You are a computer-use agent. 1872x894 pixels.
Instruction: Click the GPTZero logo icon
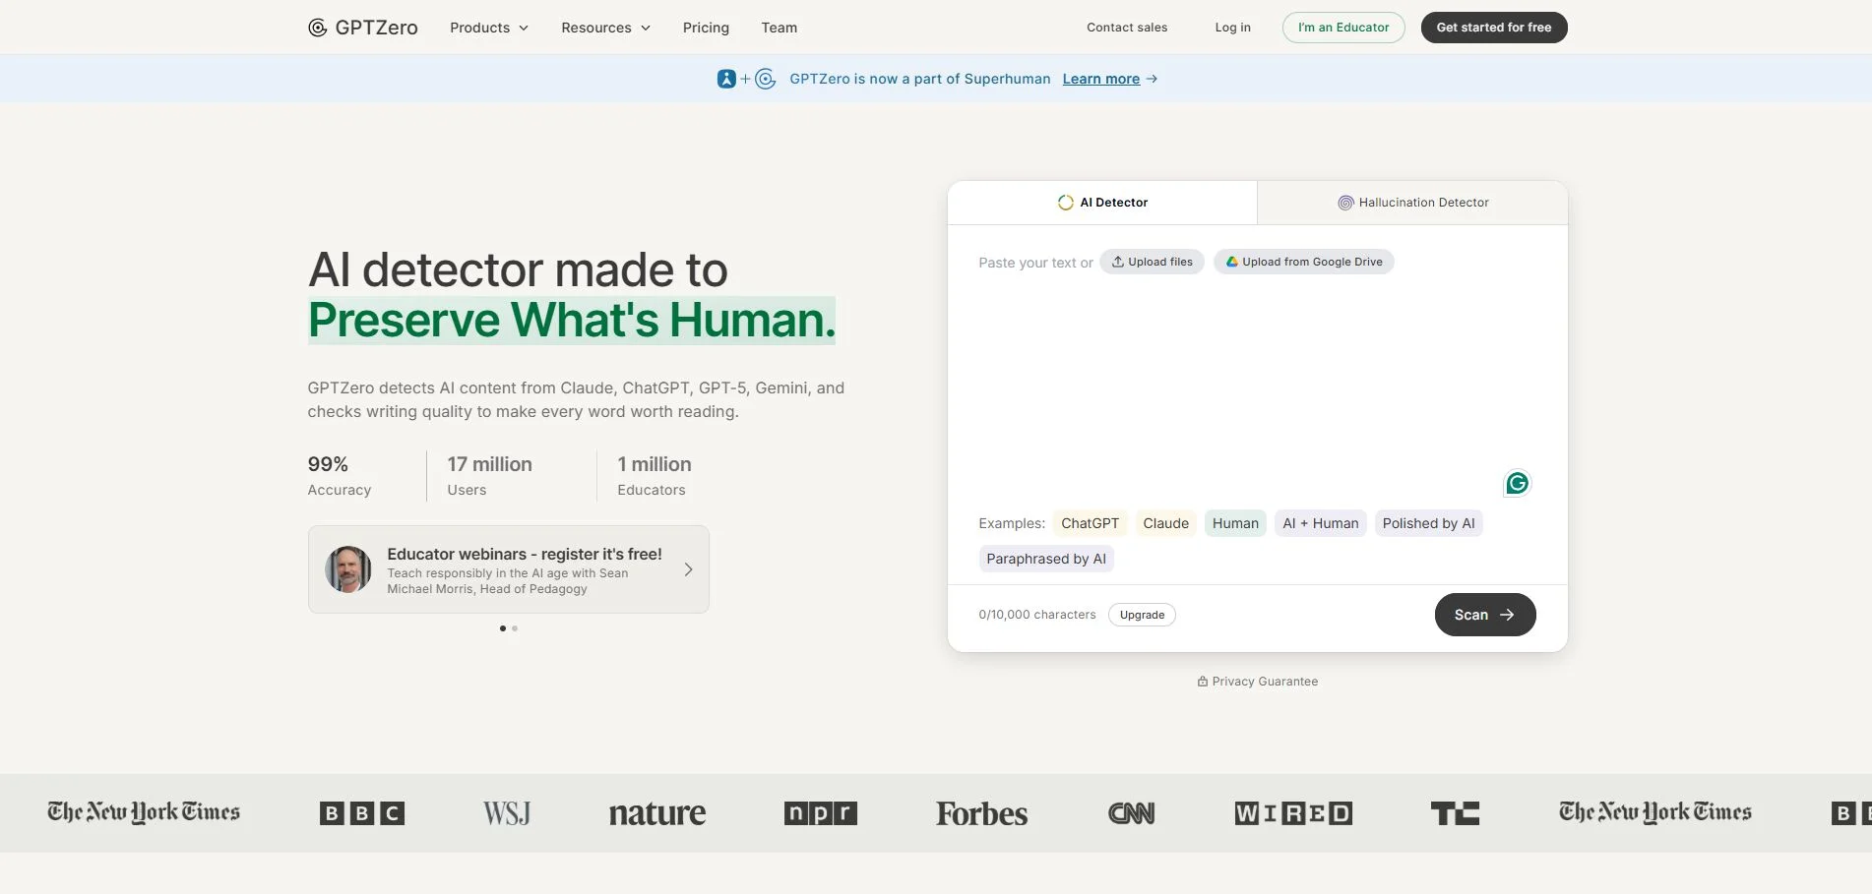[x=317, y=28]
